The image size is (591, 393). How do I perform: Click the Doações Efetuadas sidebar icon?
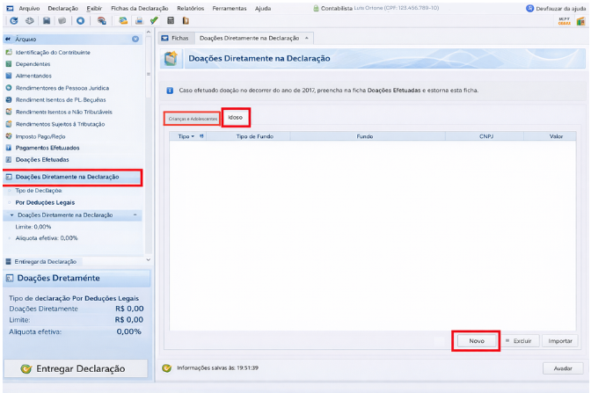tap(8, 160)
